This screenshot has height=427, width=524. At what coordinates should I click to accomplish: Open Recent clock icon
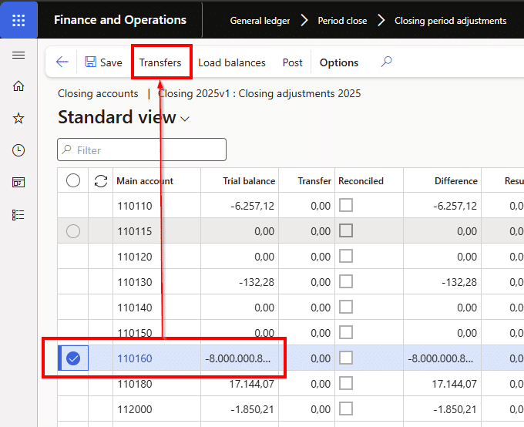[18, 150]
